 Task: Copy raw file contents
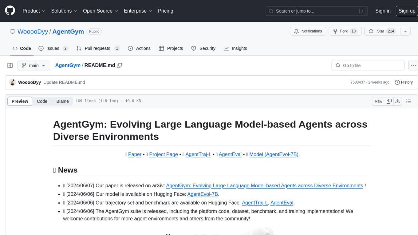click(x=389, y=101)
